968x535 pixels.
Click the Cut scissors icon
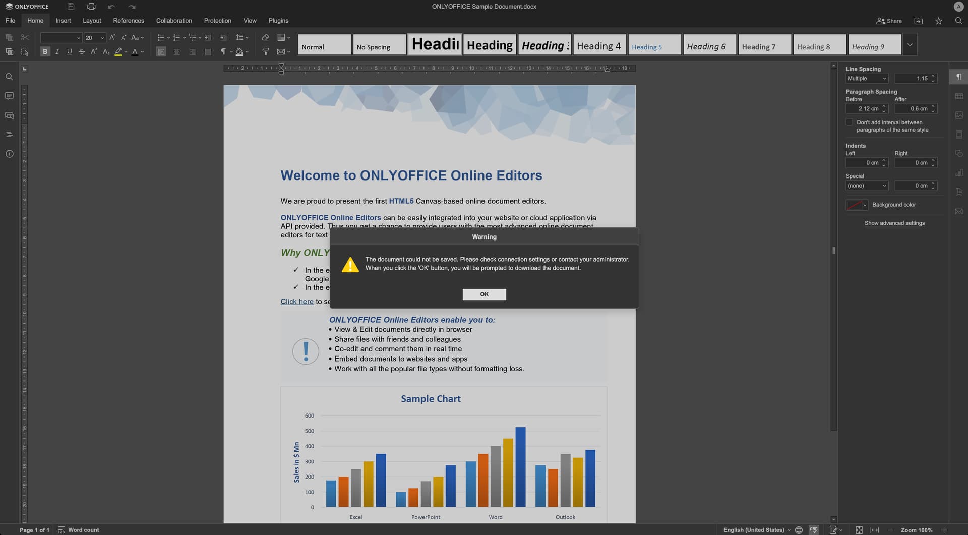pos(25,37)
